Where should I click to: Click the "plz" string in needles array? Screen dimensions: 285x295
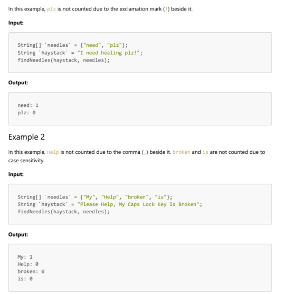(x=114, y=45)
